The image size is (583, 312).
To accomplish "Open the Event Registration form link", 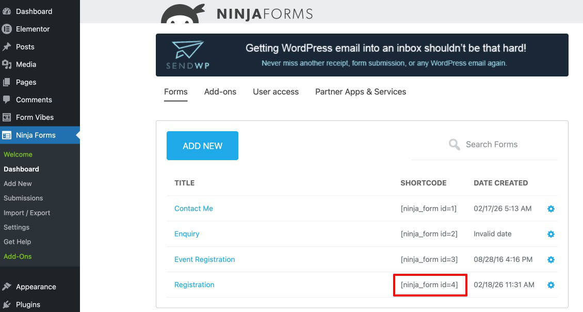I will 204,259.
